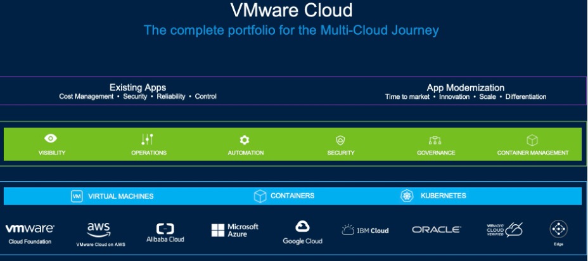Select the OPERATIONS label
The height and width of the screenshot is (261, 588).
pos(149,153)
